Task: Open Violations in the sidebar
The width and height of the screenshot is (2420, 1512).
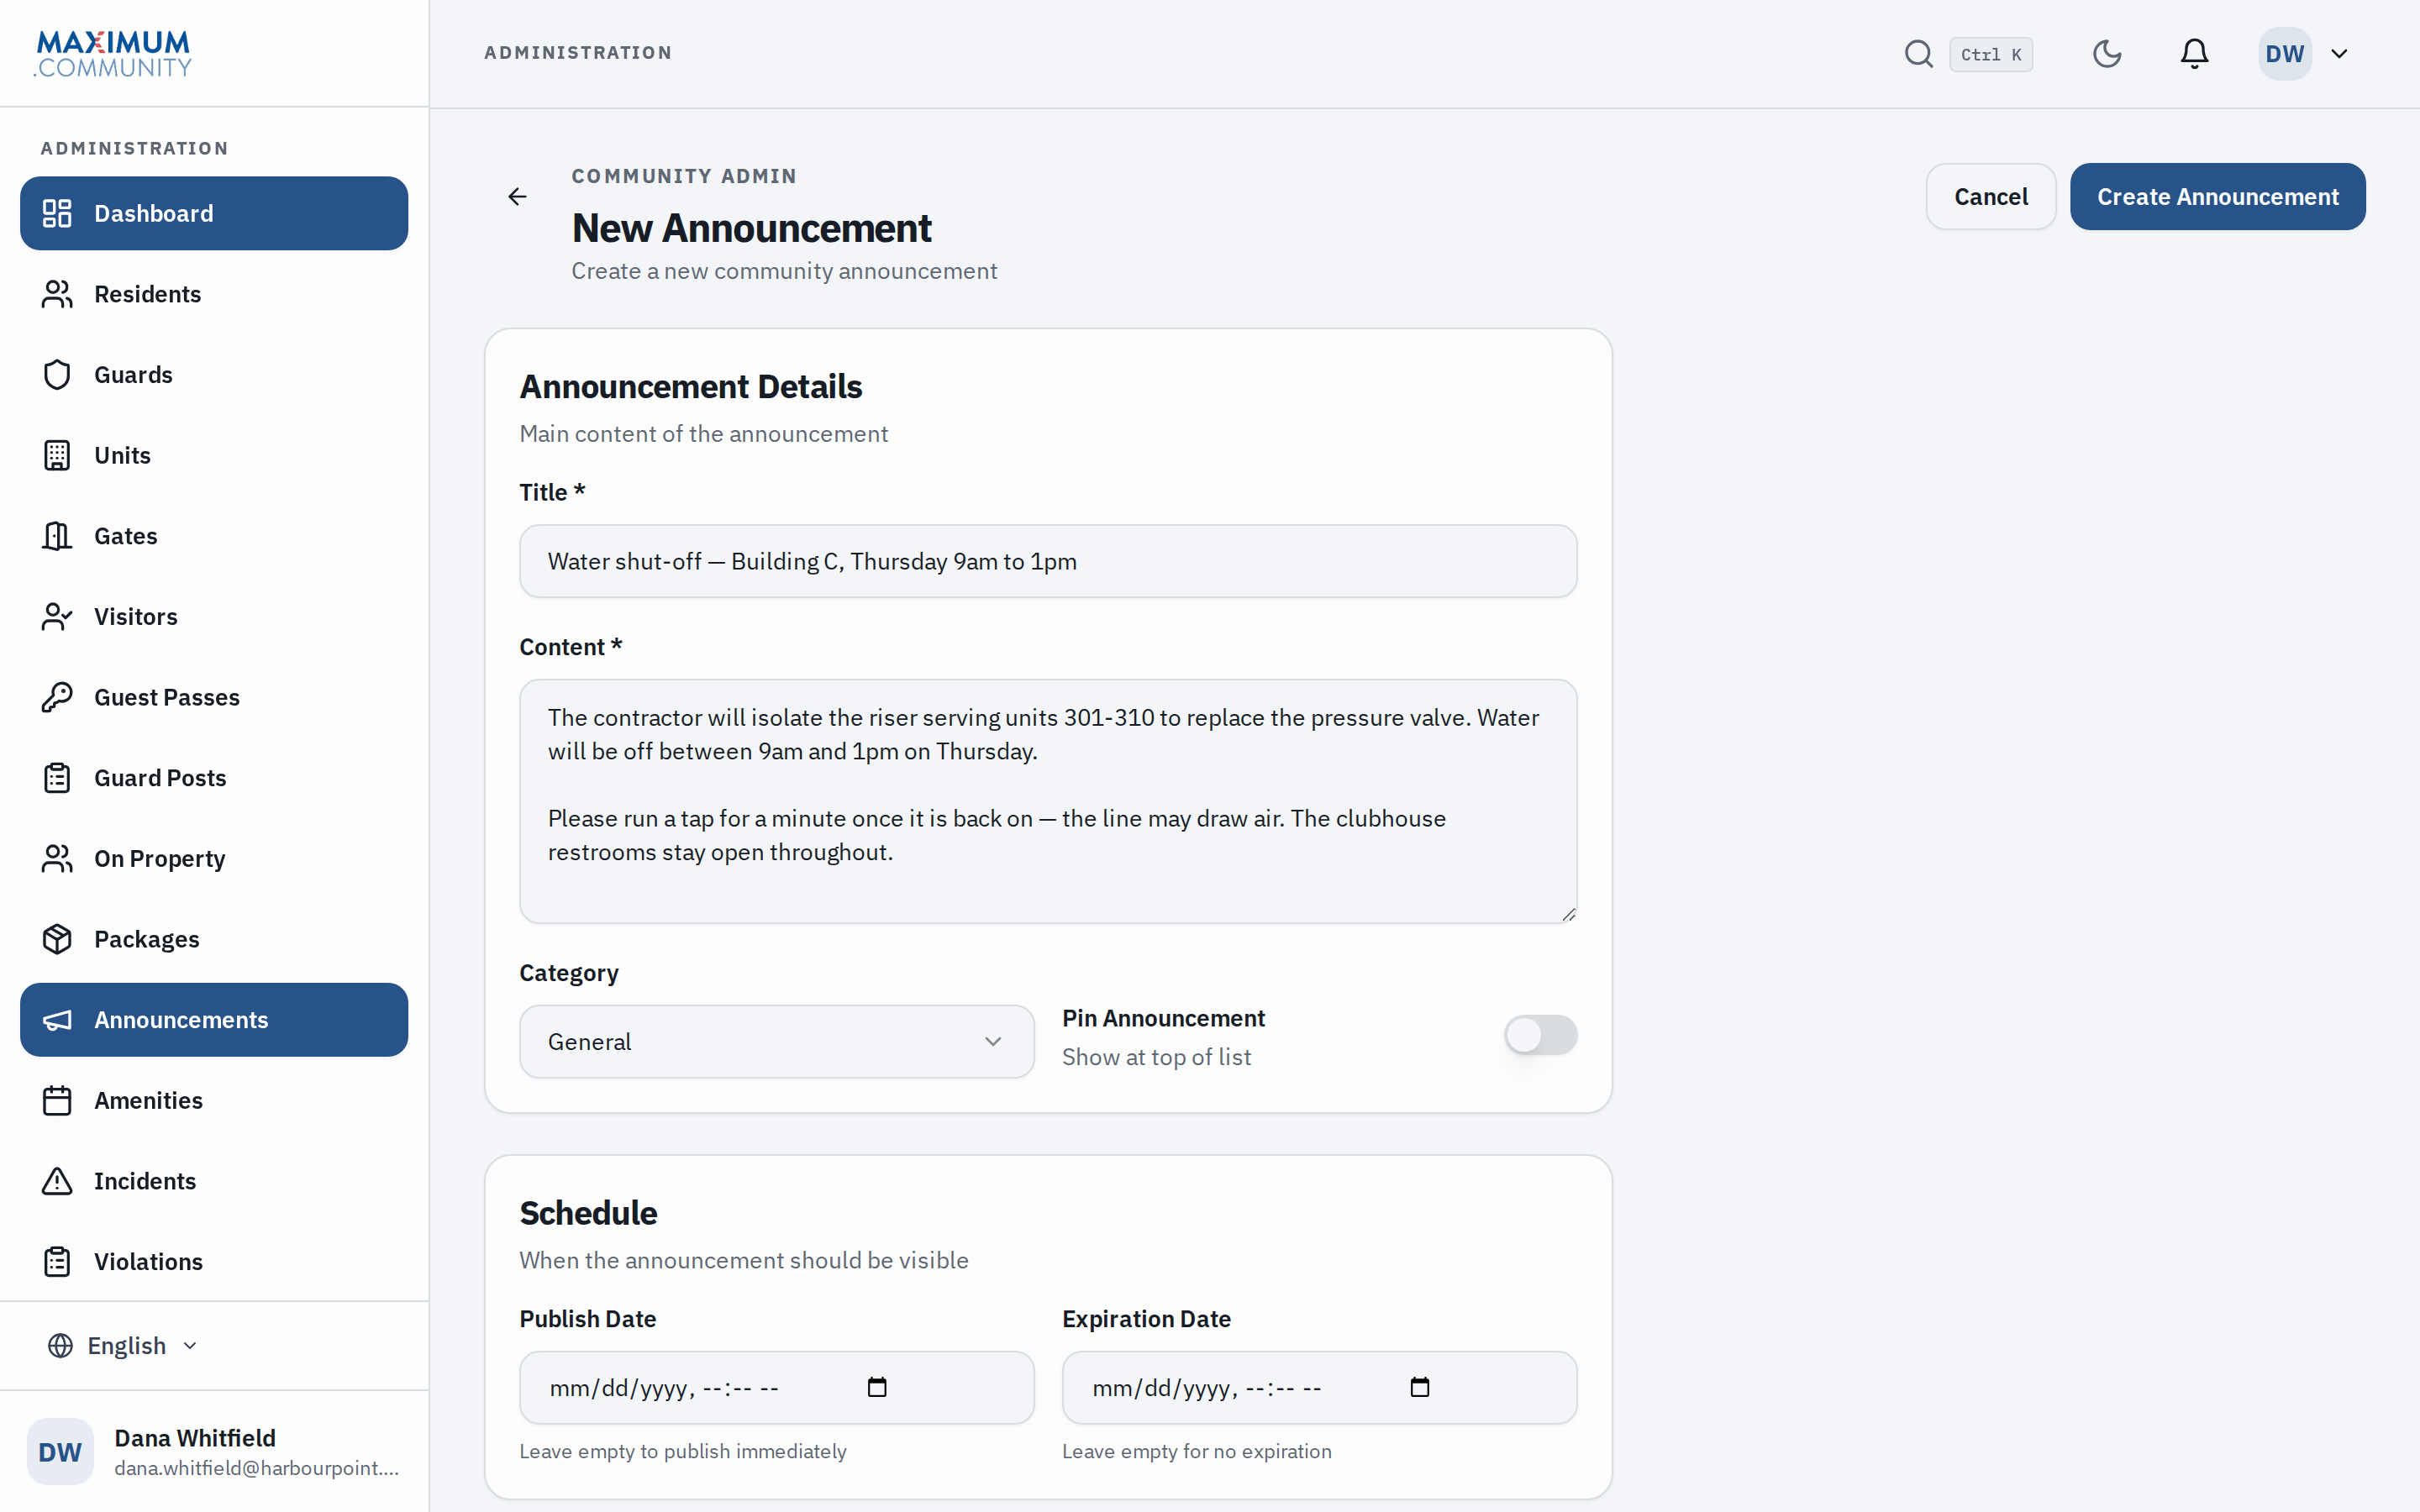Action: (214, 1262)
